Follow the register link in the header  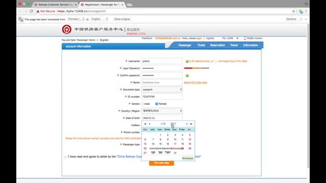(x=210, y=38)
